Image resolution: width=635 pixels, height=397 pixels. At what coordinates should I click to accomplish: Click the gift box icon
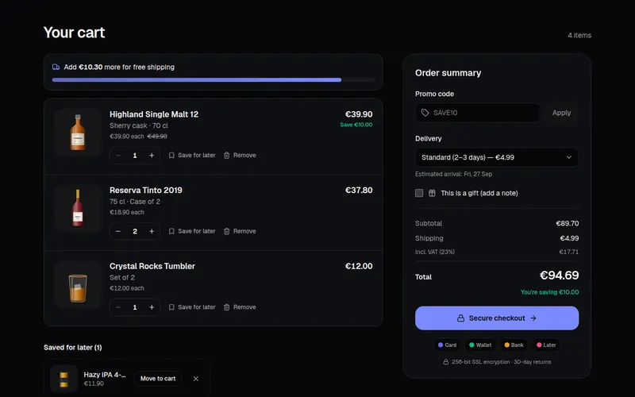click(432, 193)
